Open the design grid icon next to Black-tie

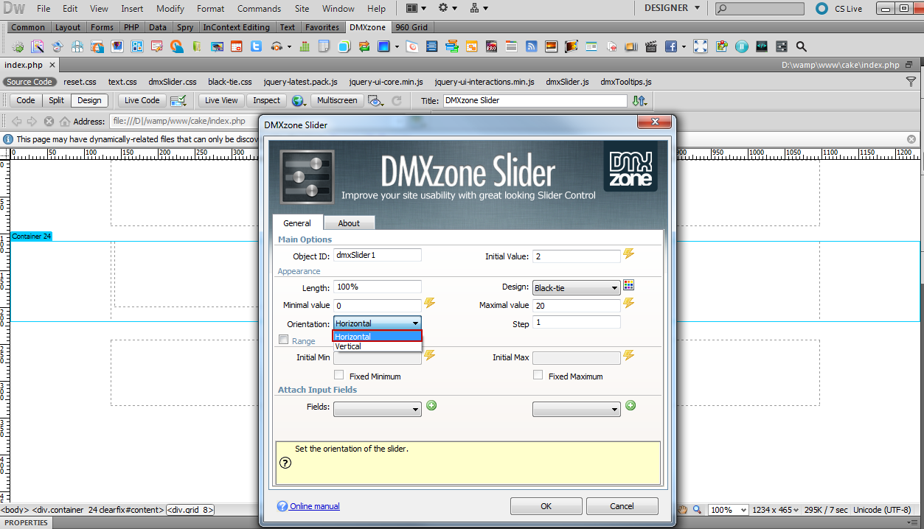629,286
